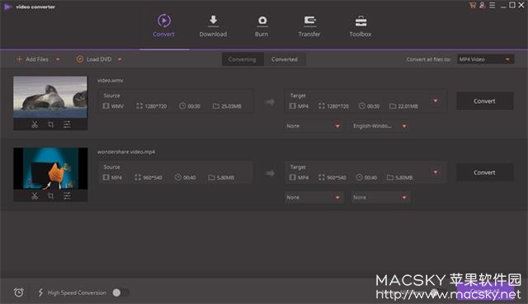
Task: Trim video.wmv with the scissors icon
Action: tap(35, 124)
